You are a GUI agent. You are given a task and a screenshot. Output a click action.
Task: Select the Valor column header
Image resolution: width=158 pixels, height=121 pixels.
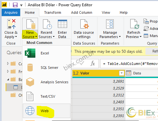coord(99,73)
